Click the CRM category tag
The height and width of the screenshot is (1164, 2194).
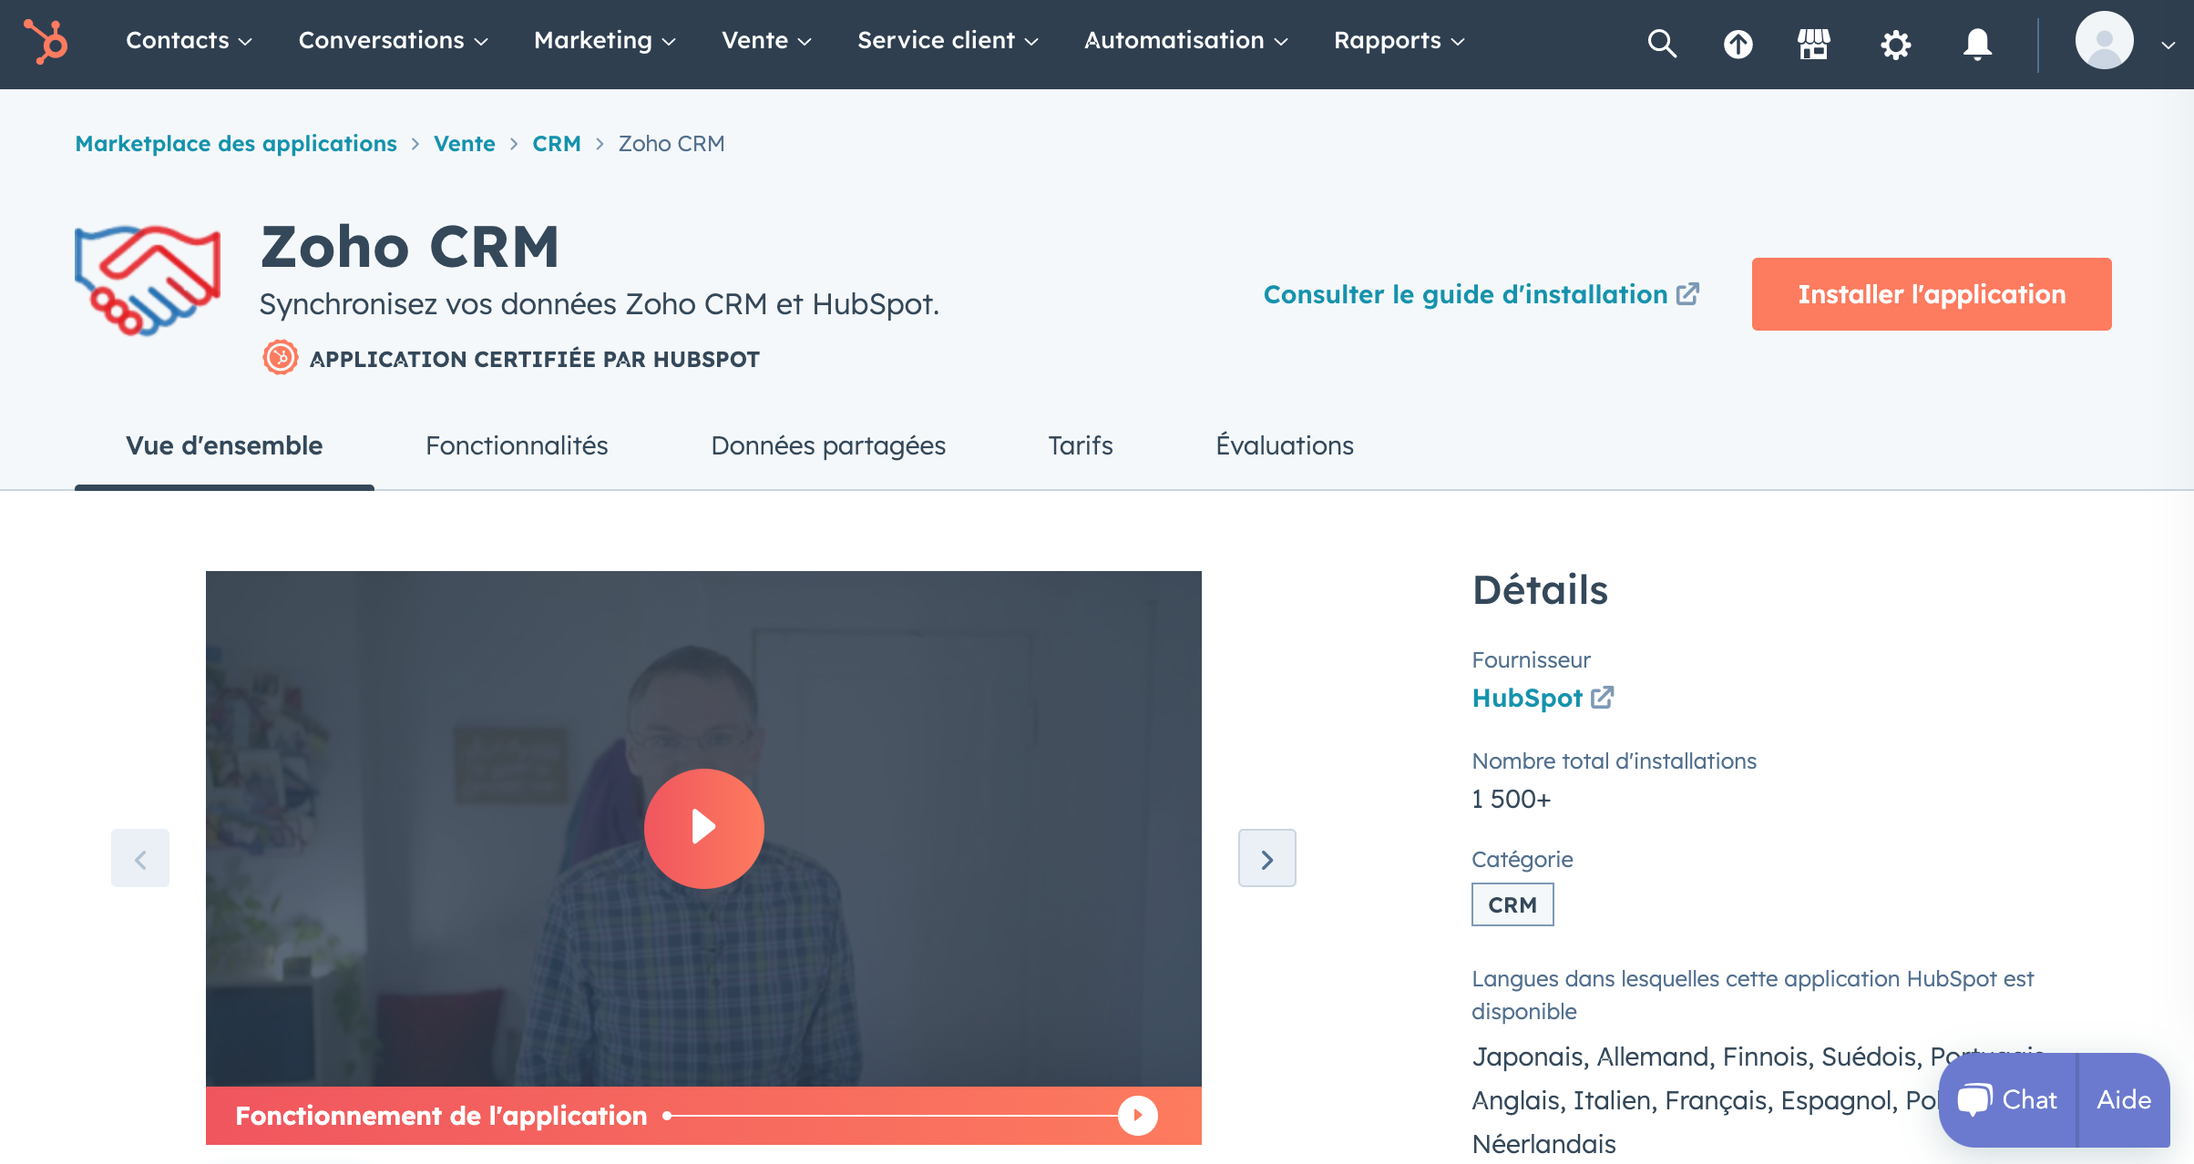(x=1512, y=905)
